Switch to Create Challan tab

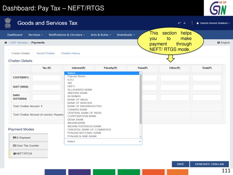click(x=21, y=53)
